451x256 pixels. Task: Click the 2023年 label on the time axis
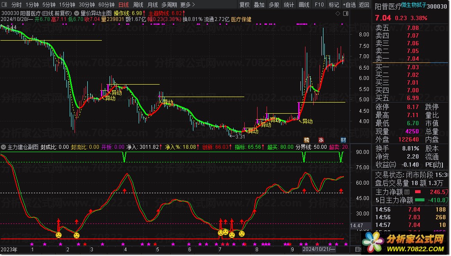[x=9, y=250]
